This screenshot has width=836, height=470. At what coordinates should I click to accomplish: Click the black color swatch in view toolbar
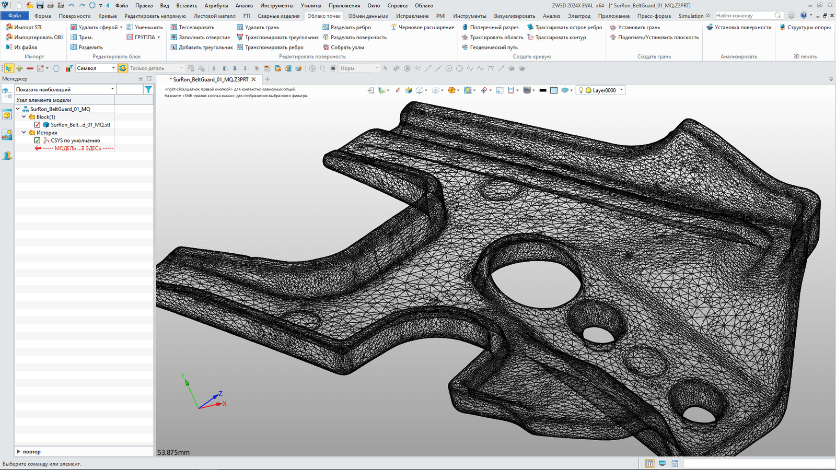(x=543, y=90)
